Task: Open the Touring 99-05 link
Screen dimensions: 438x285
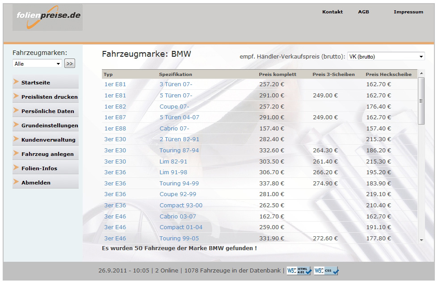Action: (179, 239)
